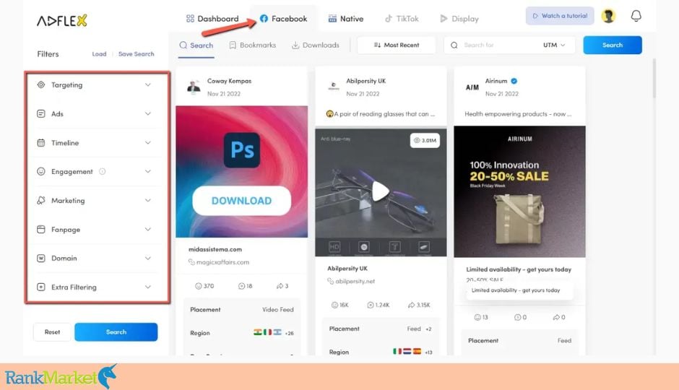Click the +13 regions indicator on Abilpersity ad
679x390 pixels.
click(x=428, y=352)
